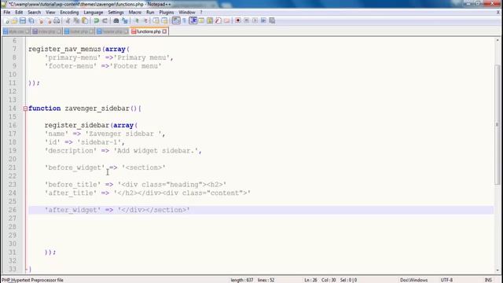Click the Redo arrow icon
This screenshot has width=503, height=283.
click(x=105, y=21)
